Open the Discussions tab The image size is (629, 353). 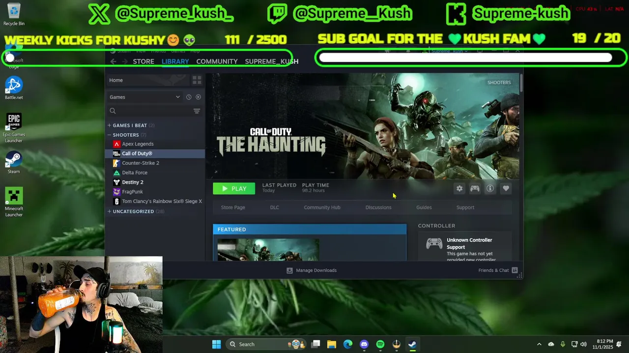tap(378, 207)
